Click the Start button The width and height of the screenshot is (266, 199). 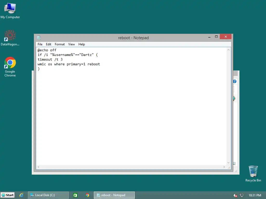click(x=8, y=195)
